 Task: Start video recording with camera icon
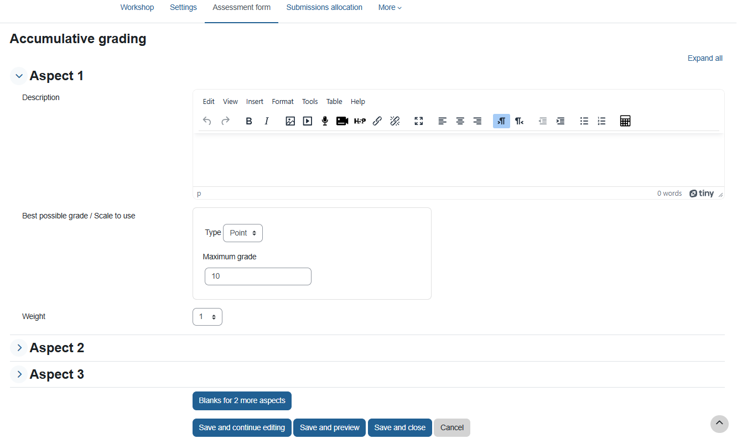[342, 121]
